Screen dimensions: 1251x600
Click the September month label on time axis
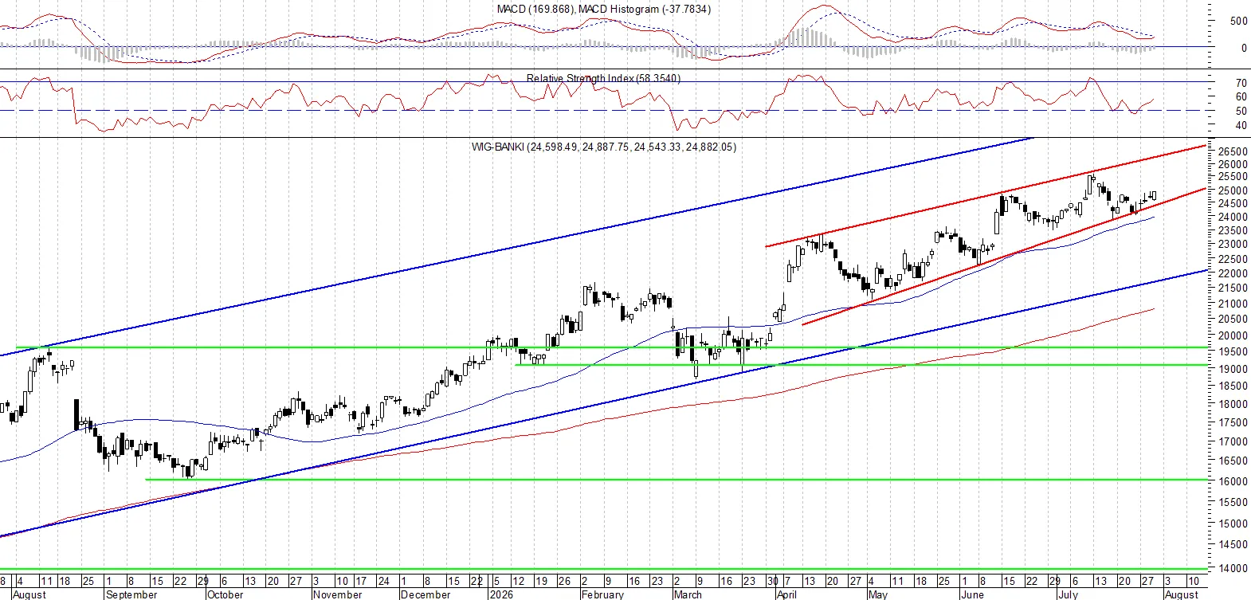tap(131, 594)
